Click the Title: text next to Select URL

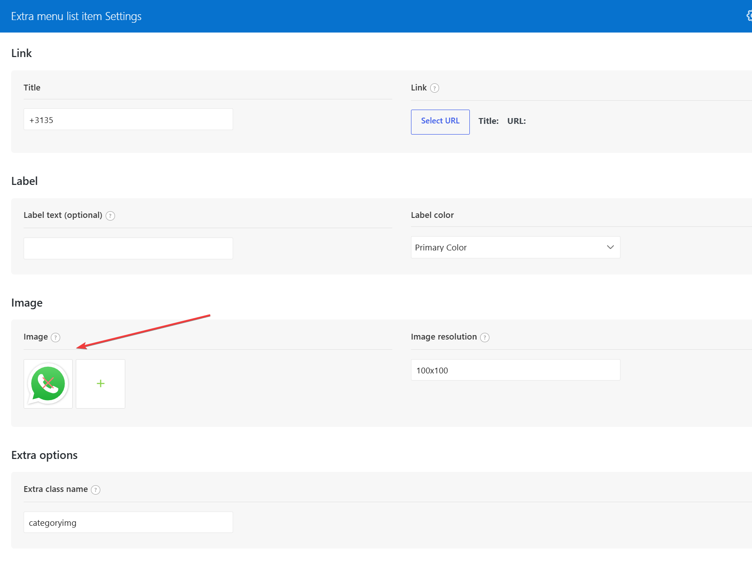point(489,121)
